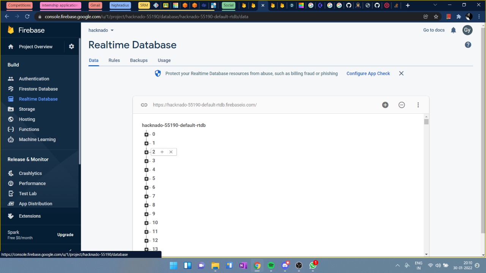
Task: Reload the browser page
Action: click(x=27, y=17)
